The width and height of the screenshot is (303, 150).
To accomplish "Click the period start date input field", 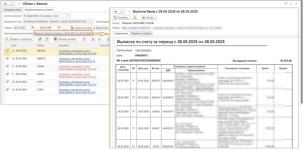I will click(x=21, y=27).
